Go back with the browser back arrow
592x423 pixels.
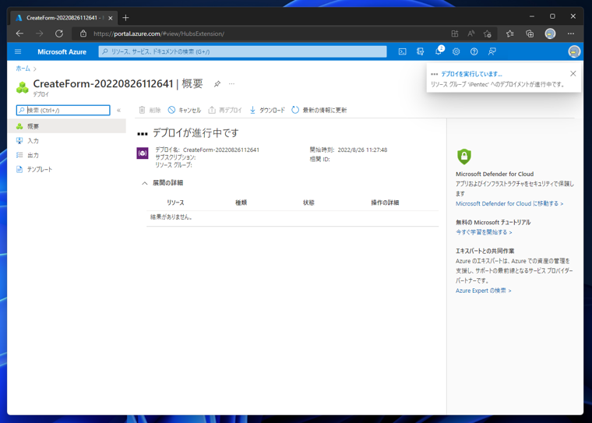(x=19, y=33)
